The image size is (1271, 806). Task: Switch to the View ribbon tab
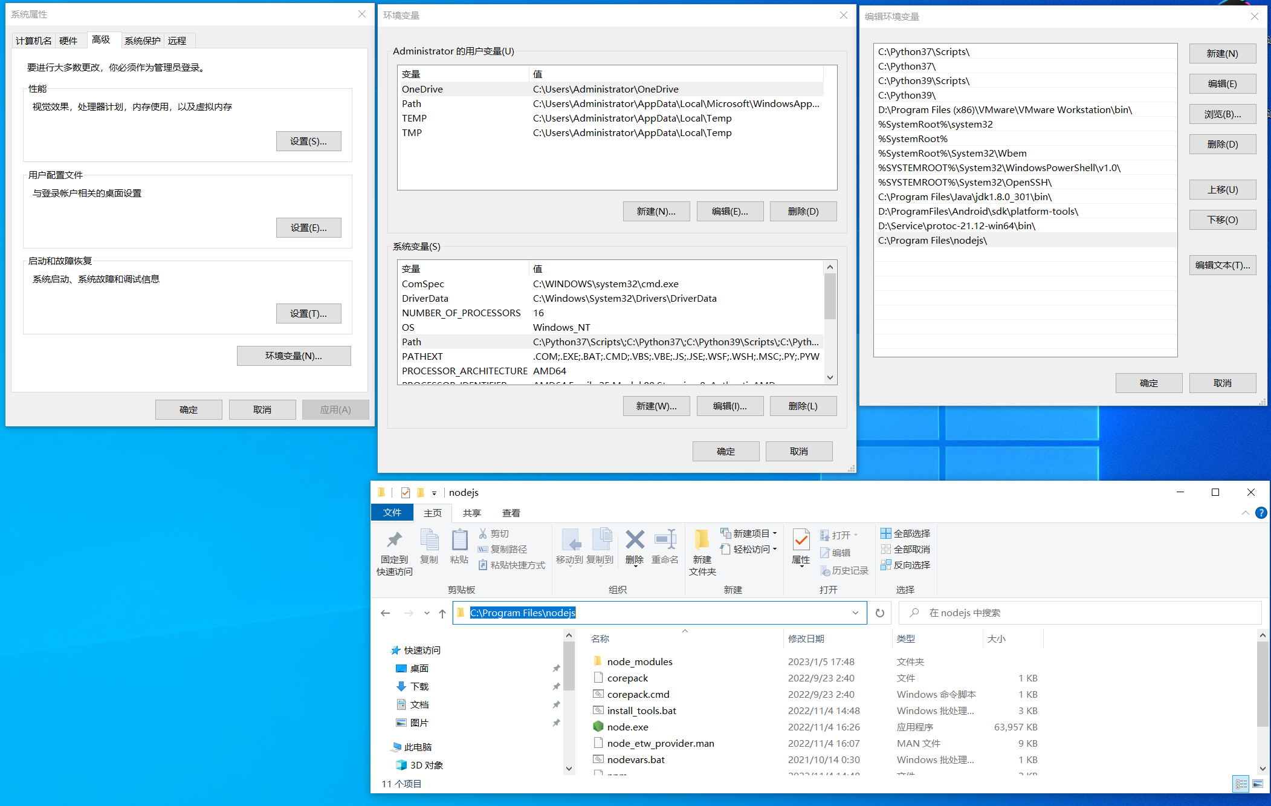[511, 513]
